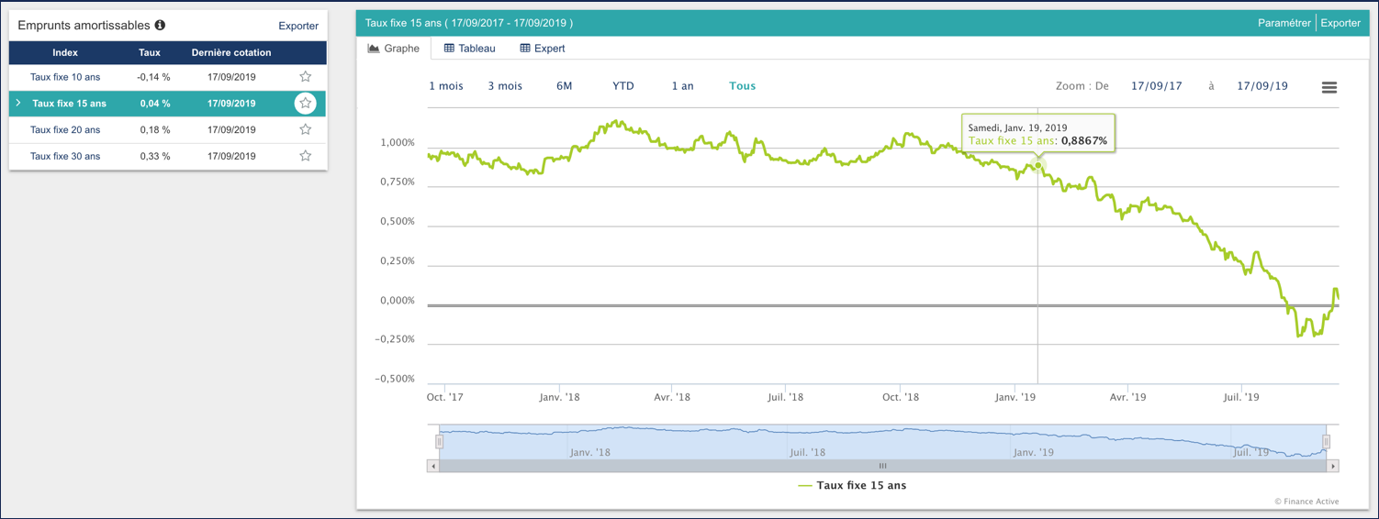Click the zoom start date field 17/09/17

(x=1156, y=86)
